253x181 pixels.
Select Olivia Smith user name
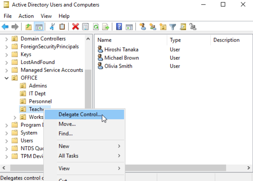(118, 66)
